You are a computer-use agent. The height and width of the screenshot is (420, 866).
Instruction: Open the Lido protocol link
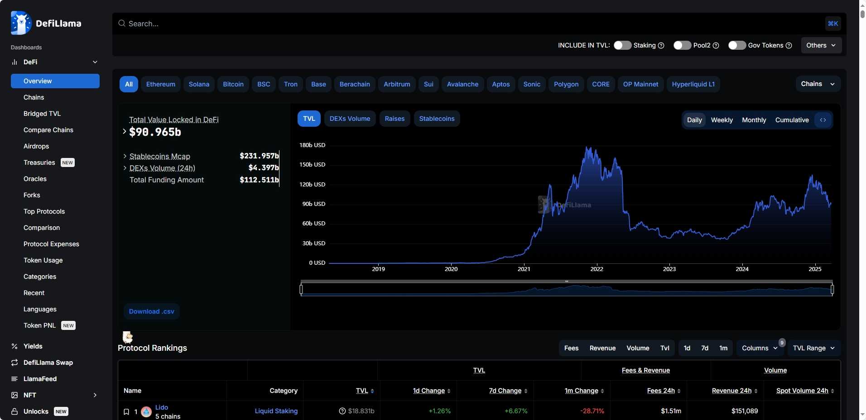[162, 407]
